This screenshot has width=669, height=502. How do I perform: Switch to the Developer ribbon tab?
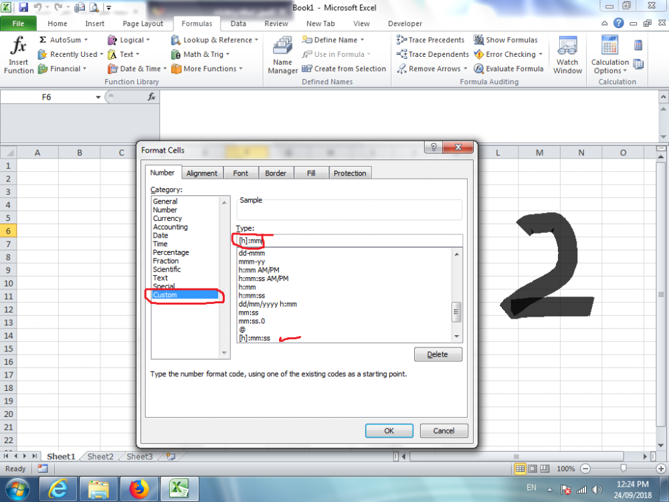(405, 23)
